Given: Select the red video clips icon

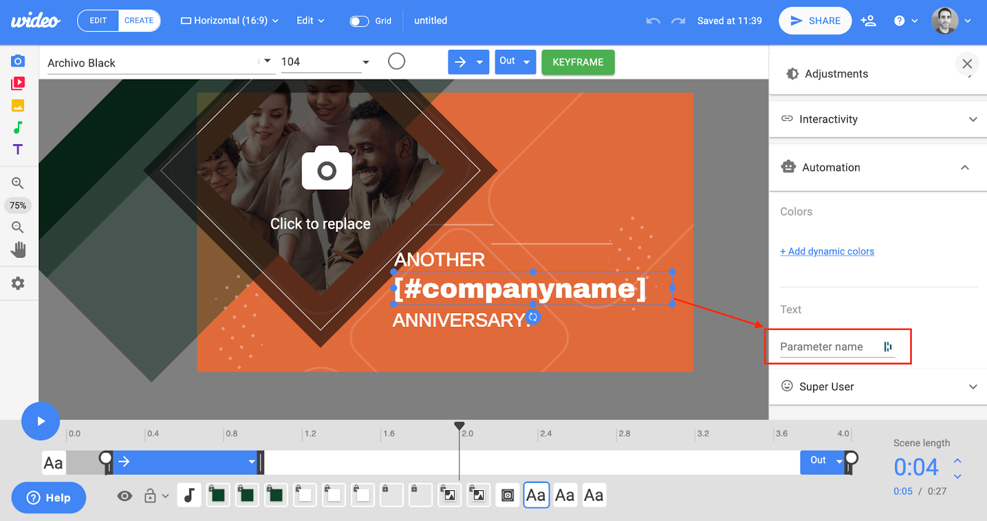Looking at the screenshot, I should pyautogui.click(x=18, y=83).
